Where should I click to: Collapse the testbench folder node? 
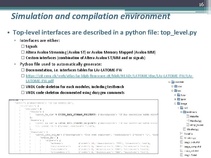click(x=181, y=112)
